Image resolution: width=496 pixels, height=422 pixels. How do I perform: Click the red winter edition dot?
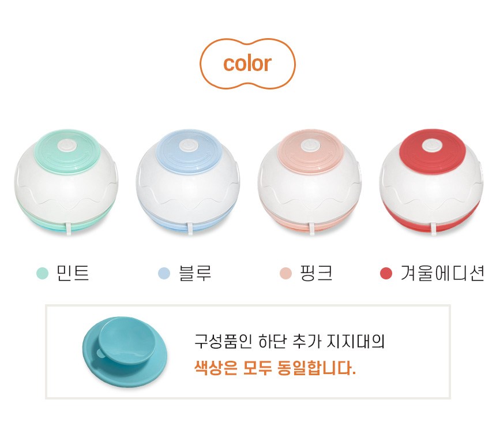pos(386,273)
